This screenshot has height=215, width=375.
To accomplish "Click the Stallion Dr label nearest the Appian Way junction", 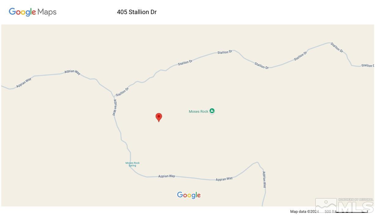I will [122, 92].
